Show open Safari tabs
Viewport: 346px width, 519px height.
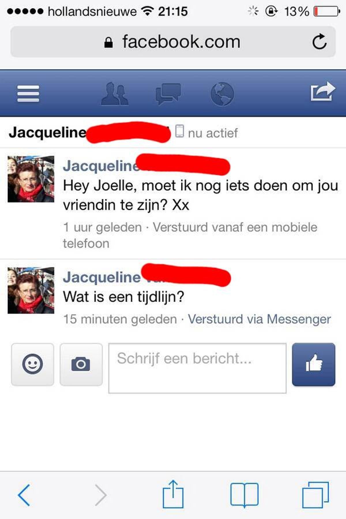tap(315, 495)
